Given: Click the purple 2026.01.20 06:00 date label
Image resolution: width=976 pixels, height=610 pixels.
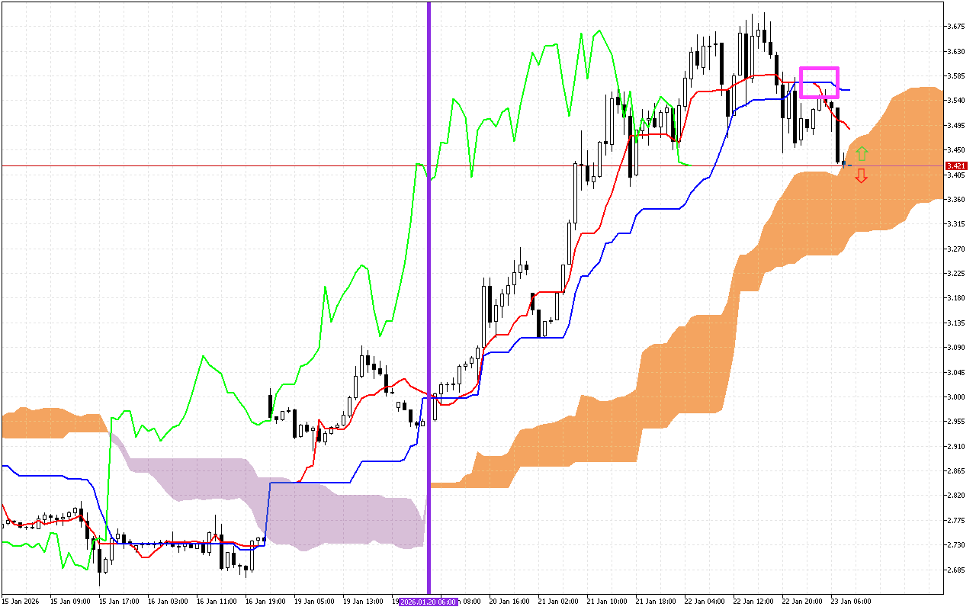Looking at the screenshot, I should click(429, 602).
